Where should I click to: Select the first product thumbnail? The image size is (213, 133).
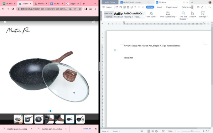pos(18,119)
